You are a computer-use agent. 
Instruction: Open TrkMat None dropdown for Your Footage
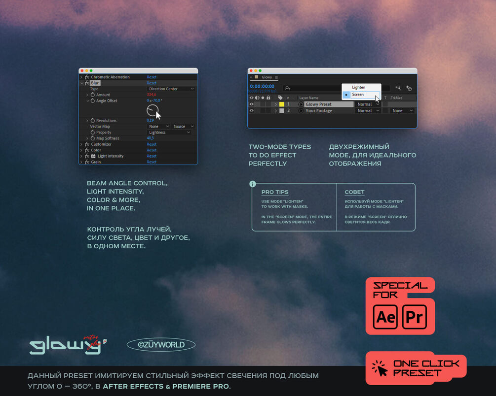[402, 111]
